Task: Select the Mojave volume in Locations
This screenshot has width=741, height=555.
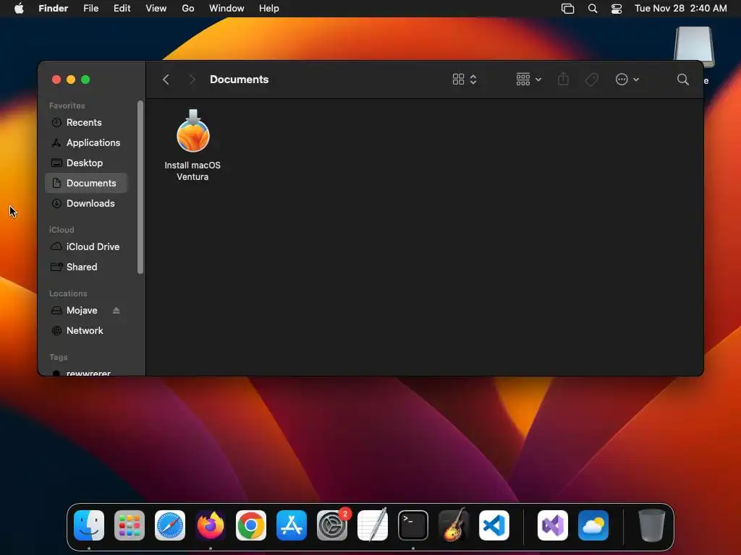Action: click(x=82, y=311)
